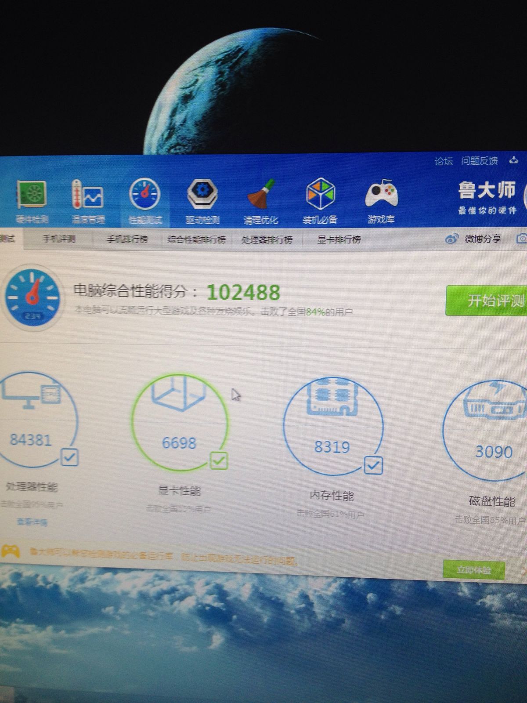The image size is (527, 703).
Task: Click the overall score 102488
Action: tap(243, 292)
